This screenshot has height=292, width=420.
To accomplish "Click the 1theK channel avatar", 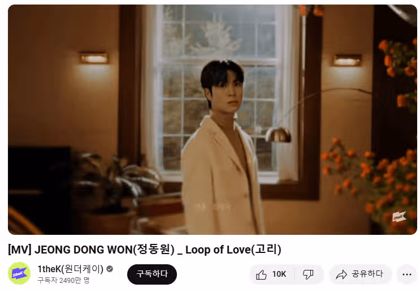I will coord(19,273).
